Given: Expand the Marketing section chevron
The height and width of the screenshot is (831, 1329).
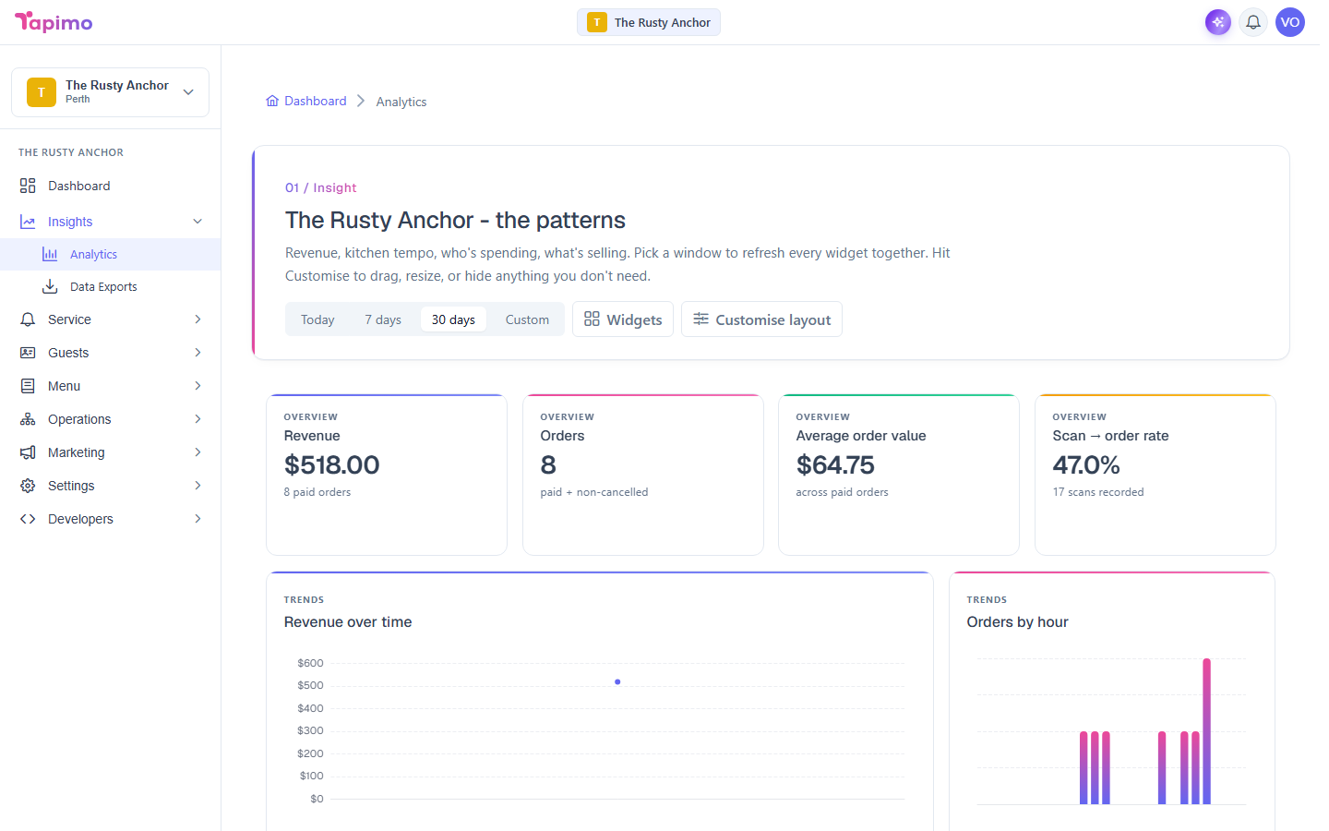Looking at the screenshot, I should [x=198, y=452].
